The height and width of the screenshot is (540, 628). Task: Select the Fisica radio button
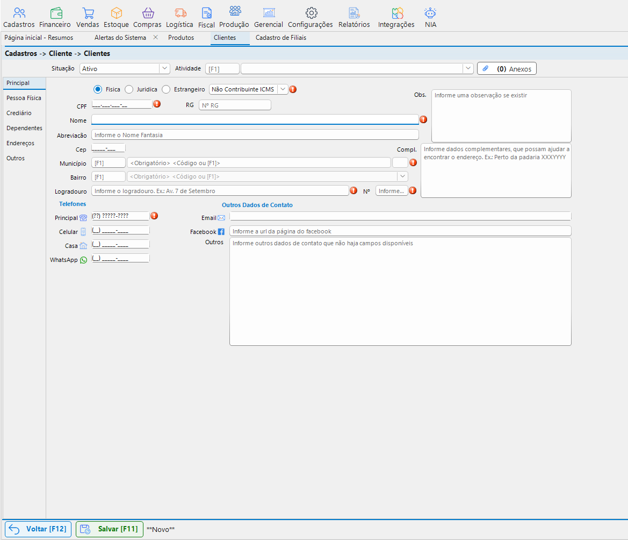click(x=98, y=89)
